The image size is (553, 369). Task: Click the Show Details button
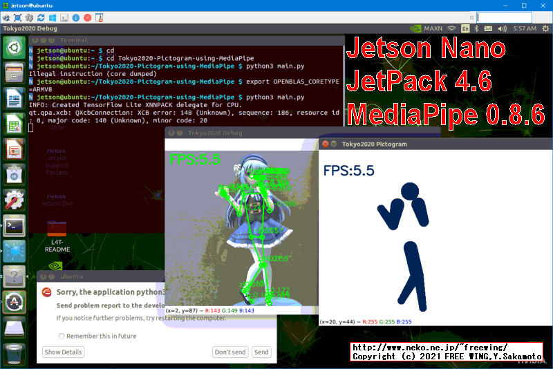pyautogui.click(x=64, y=352)
